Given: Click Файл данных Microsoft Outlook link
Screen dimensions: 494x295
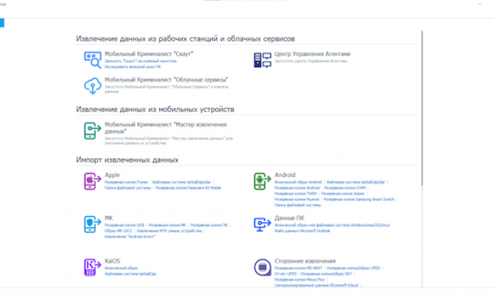Looking at the screenshot, I should point(302,231).
